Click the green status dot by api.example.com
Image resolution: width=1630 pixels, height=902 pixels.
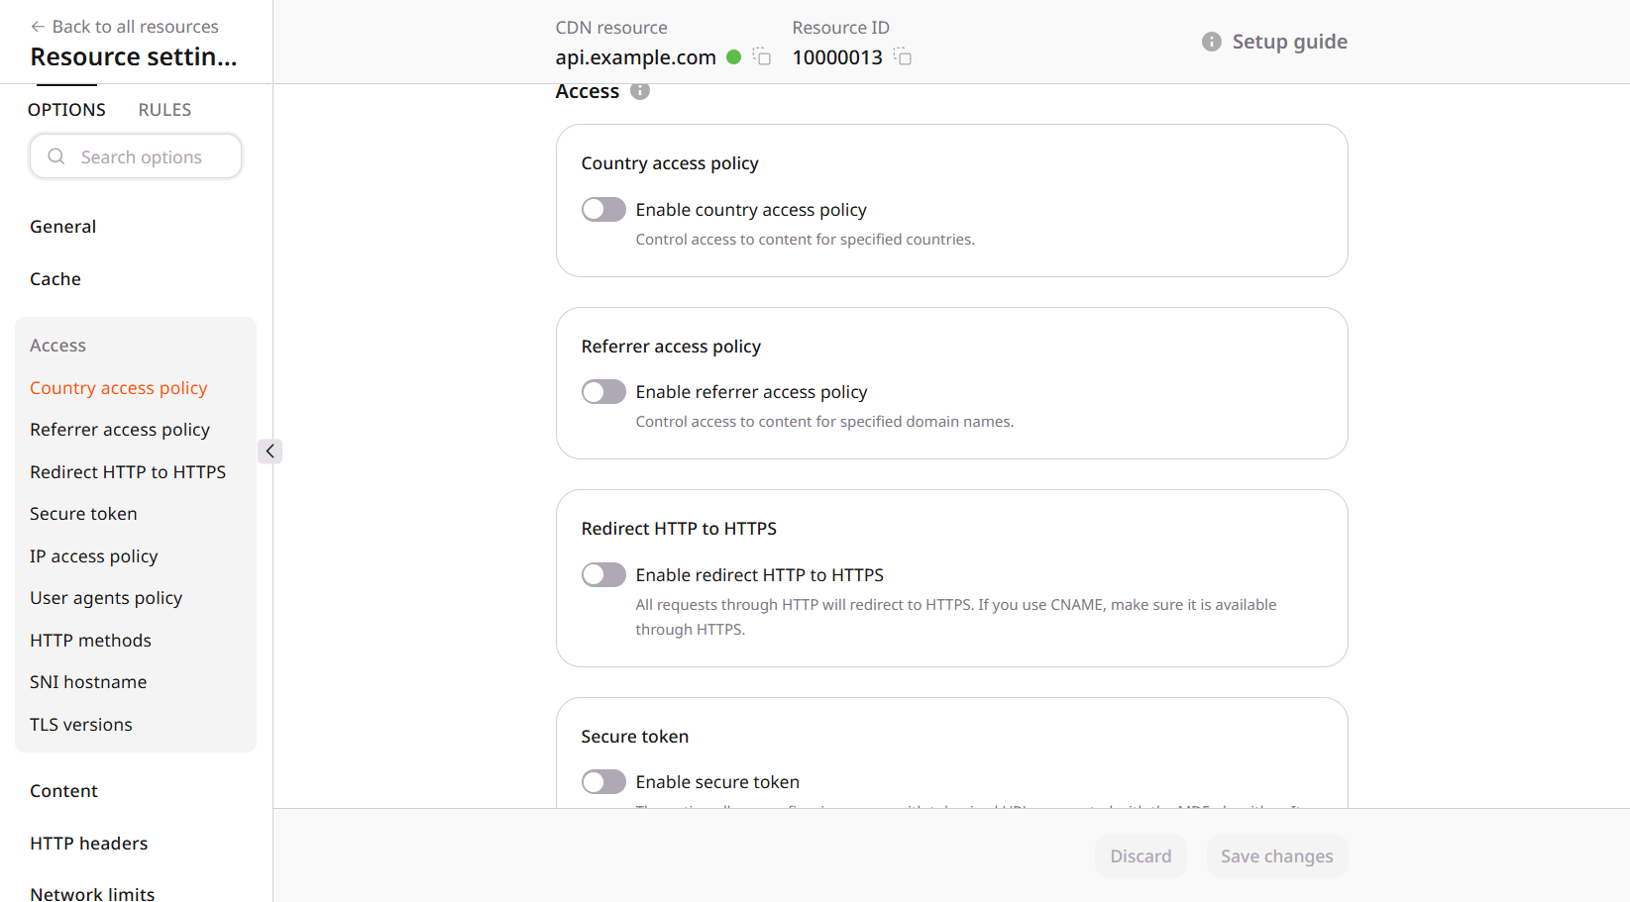click(x=734, y=56)
